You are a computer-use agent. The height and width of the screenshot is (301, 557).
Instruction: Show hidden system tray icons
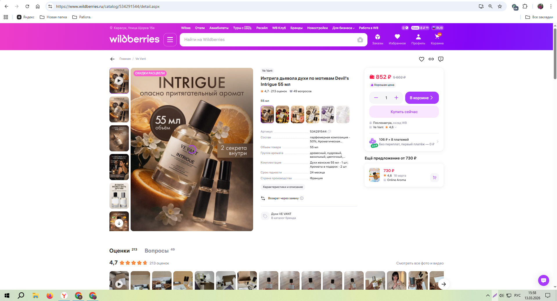click(x=488, y=295)
